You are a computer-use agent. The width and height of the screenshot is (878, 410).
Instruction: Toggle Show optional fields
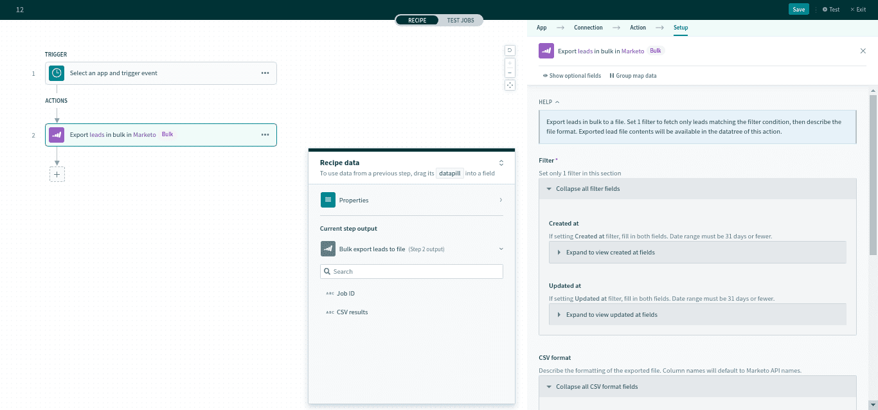(571, 75)
